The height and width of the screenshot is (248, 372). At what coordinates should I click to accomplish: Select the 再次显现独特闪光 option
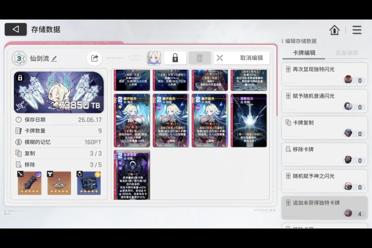(x=324, y=74)
